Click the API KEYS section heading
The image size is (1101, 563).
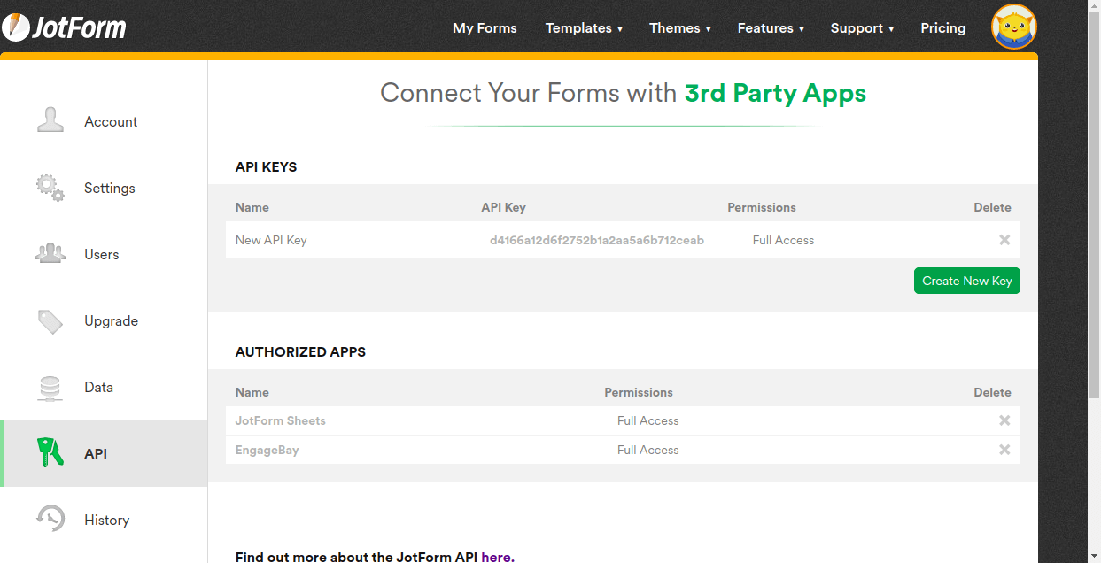click(x=267, y=166)
